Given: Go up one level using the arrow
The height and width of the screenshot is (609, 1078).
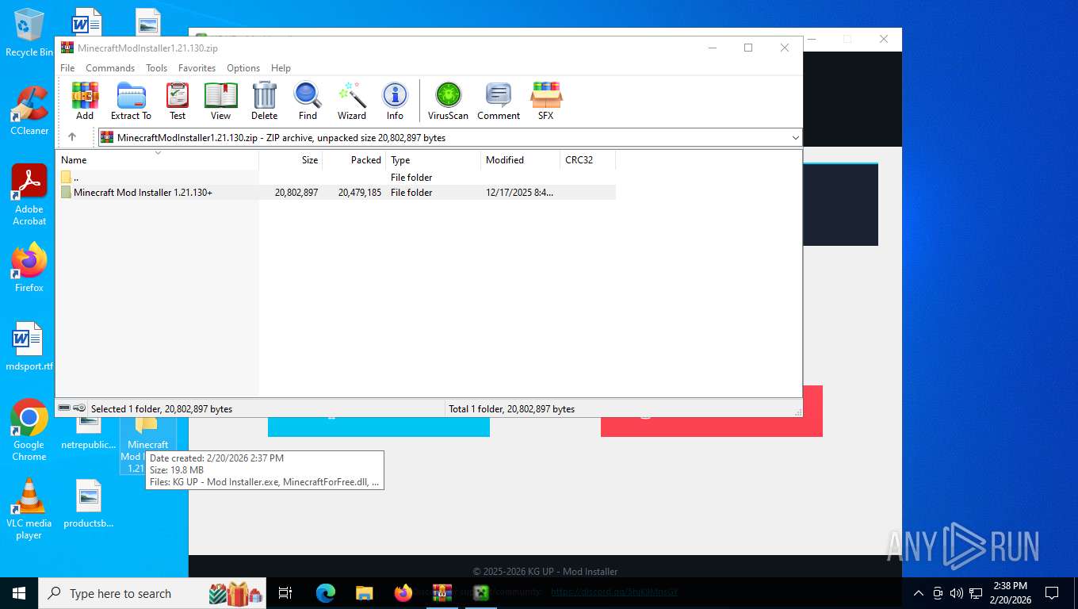Looking at the screenshot, I should click(x=72, y=137).
